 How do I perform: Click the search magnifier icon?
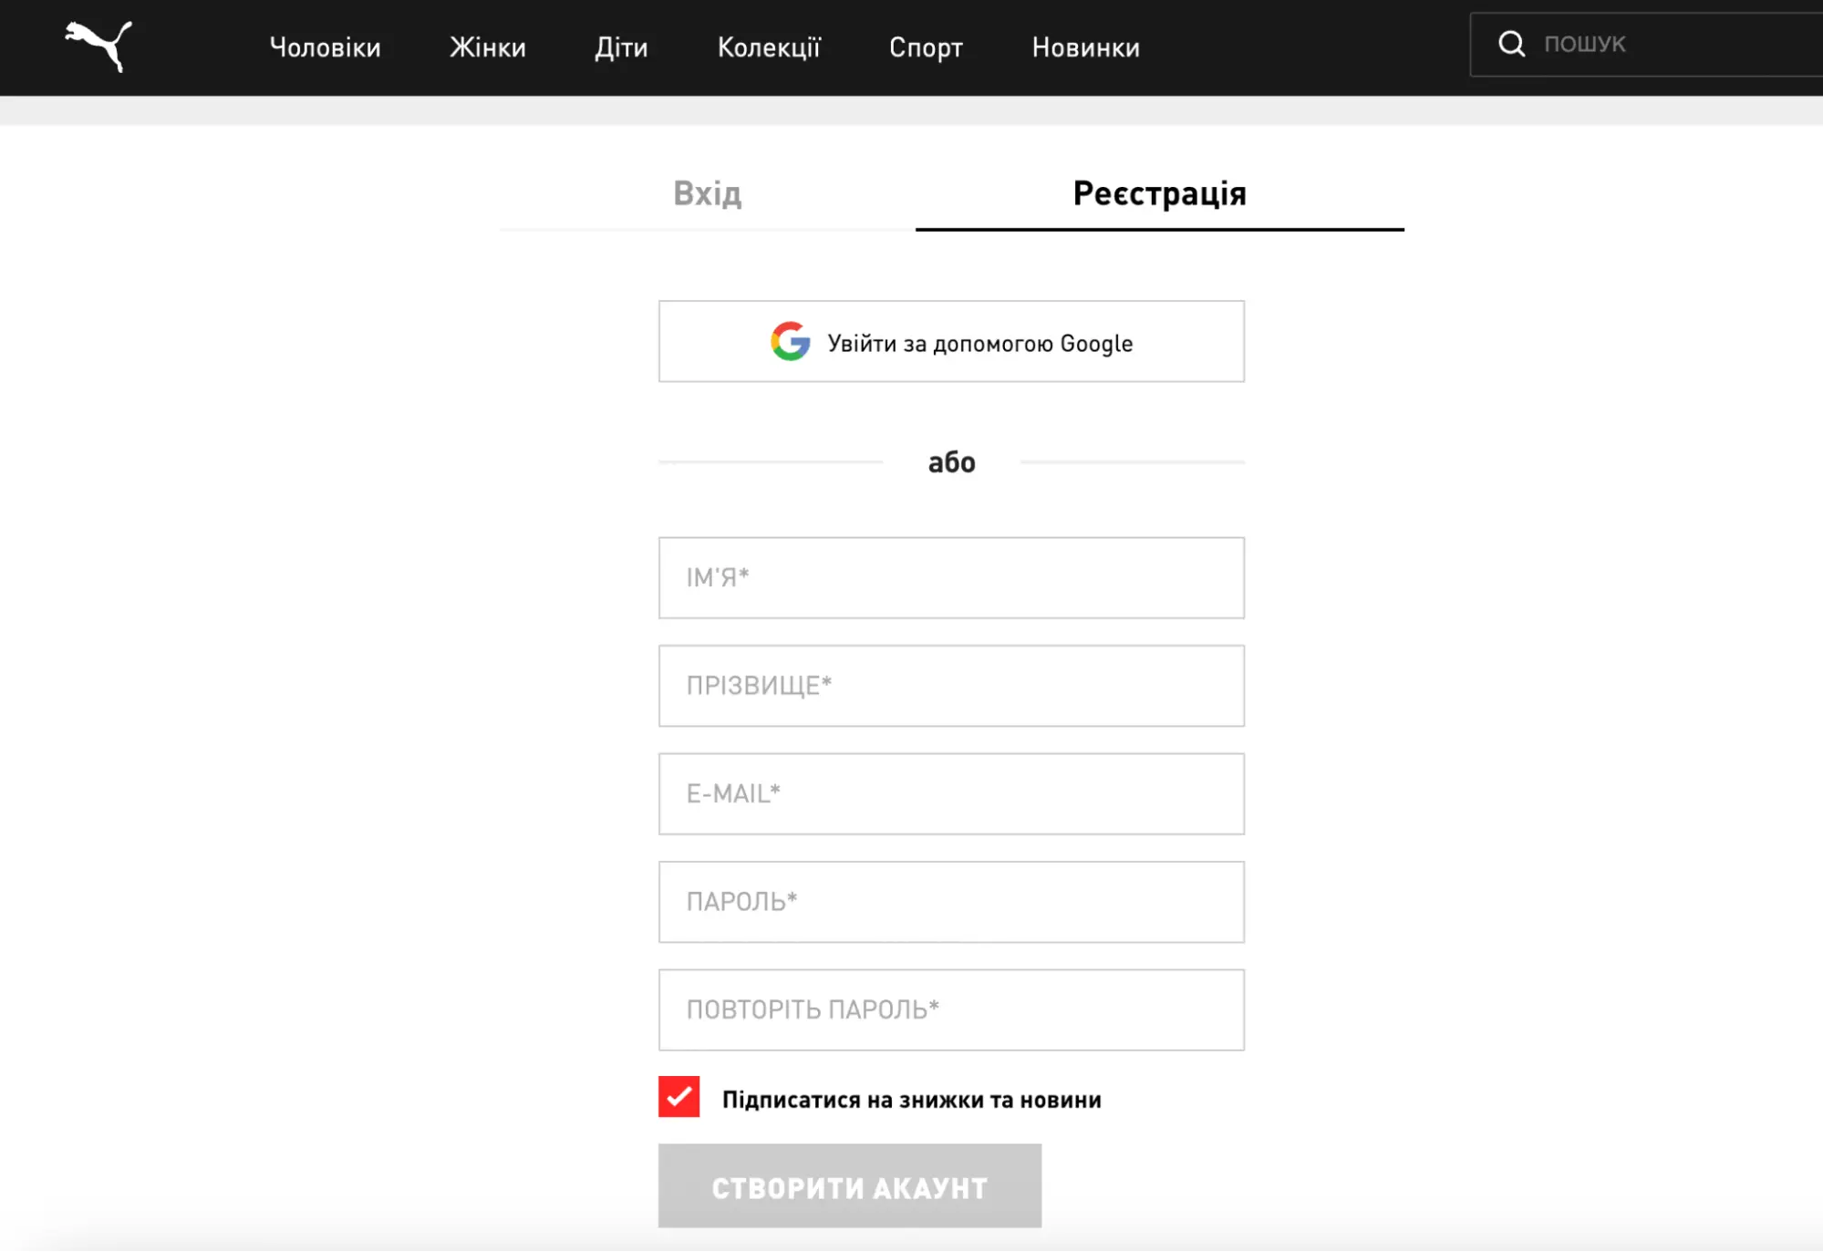point(1511,44)
